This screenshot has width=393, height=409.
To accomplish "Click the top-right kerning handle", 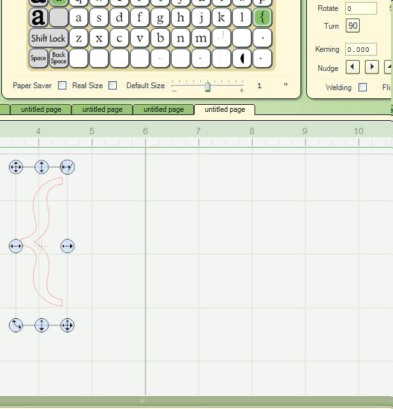I will pyautogui.click(x=67, y=167).
